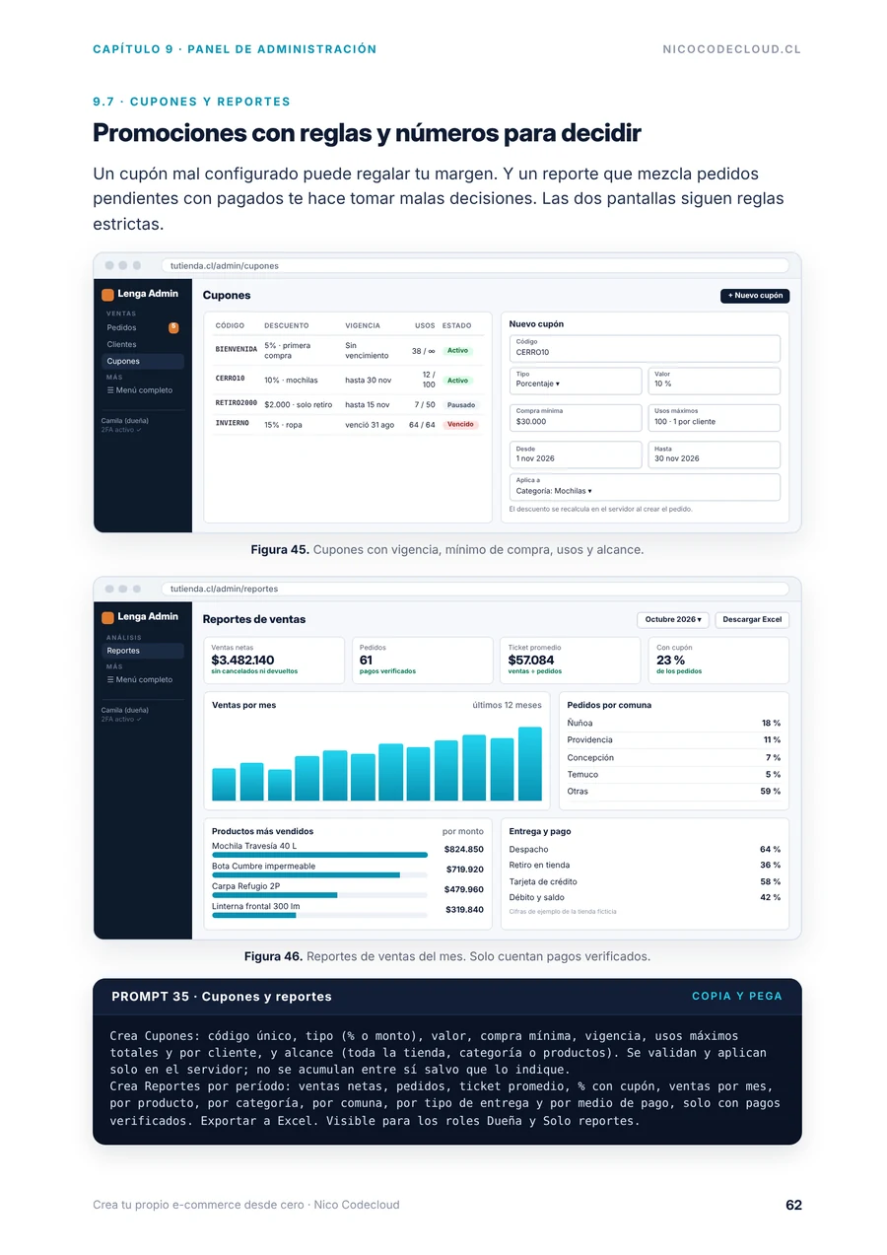
Task: Click the address bar showing tutienda.cl/admin/cupones
Action: (x=475, y=265)
